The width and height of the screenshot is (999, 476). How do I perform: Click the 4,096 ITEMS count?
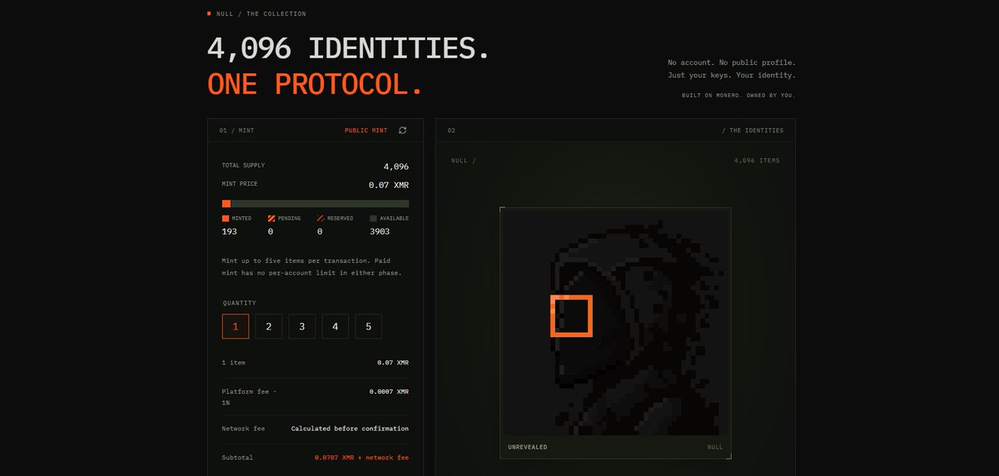pos(757,161)
